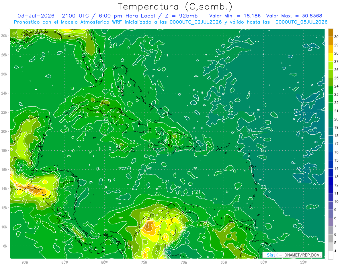Click initialization time '0000UTC_02JUL2026'
Image resolution: width=344 pixels, height=266 pixels.
click(x=196, y=22)
